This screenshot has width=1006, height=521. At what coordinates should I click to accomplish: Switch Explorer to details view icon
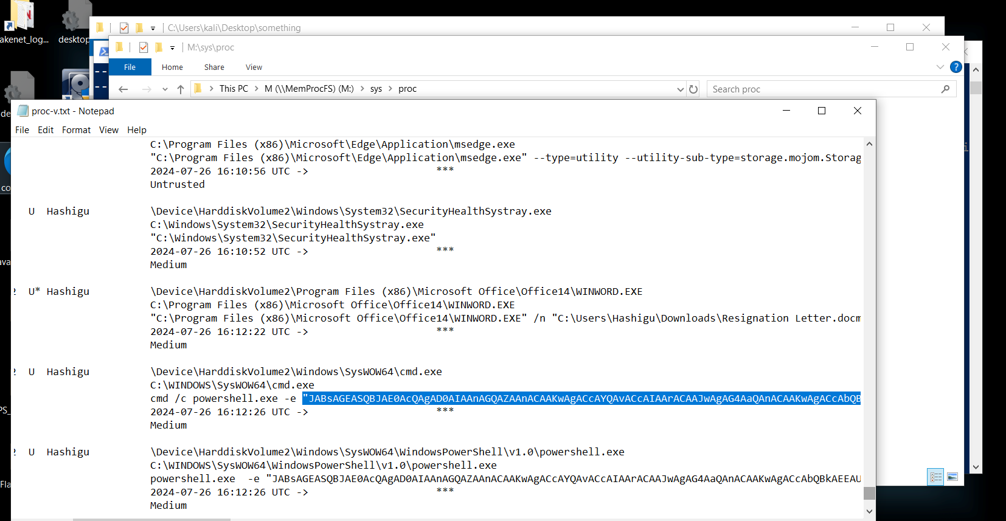[x=935, y=477]
